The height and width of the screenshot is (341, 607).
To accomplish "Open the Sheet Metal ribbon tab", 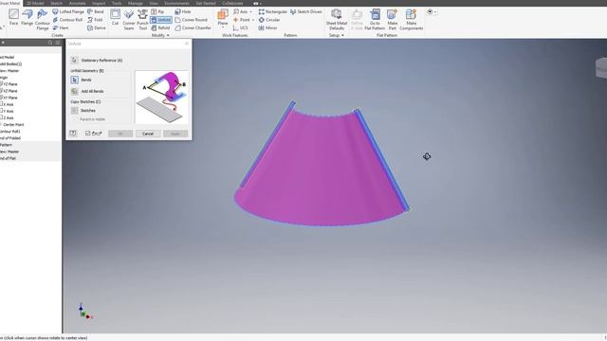I will 9,3.
